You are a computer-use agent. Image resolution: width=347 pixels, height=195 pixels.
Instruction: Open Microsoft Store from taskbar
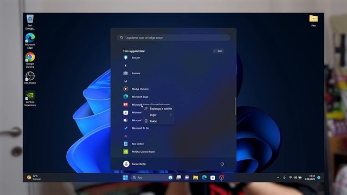click(213, 178)
